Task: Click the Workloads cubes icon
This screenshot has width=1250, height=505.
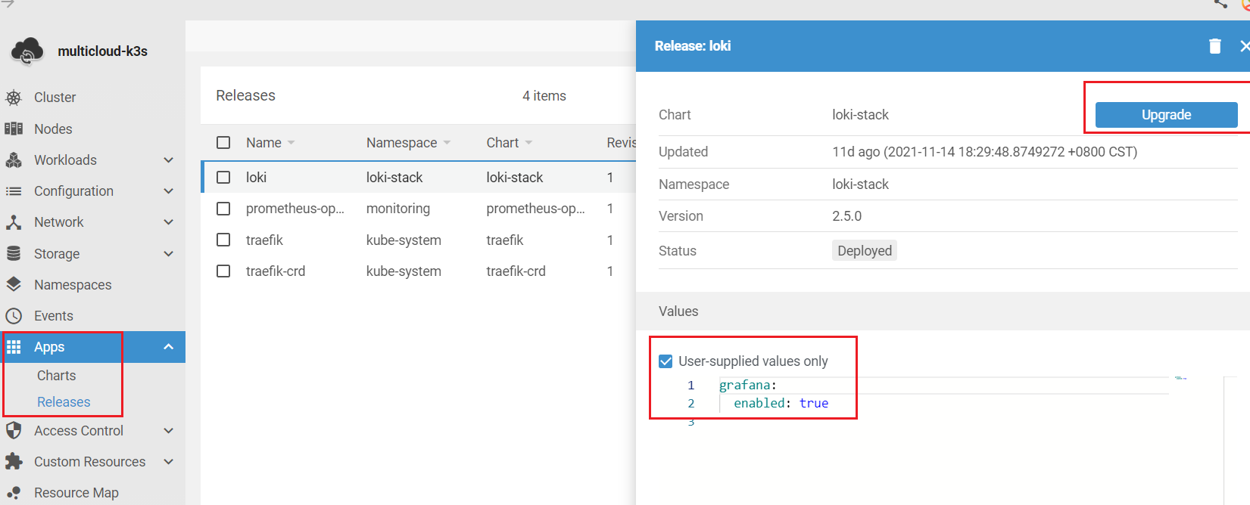Action: tap(14, 160)
